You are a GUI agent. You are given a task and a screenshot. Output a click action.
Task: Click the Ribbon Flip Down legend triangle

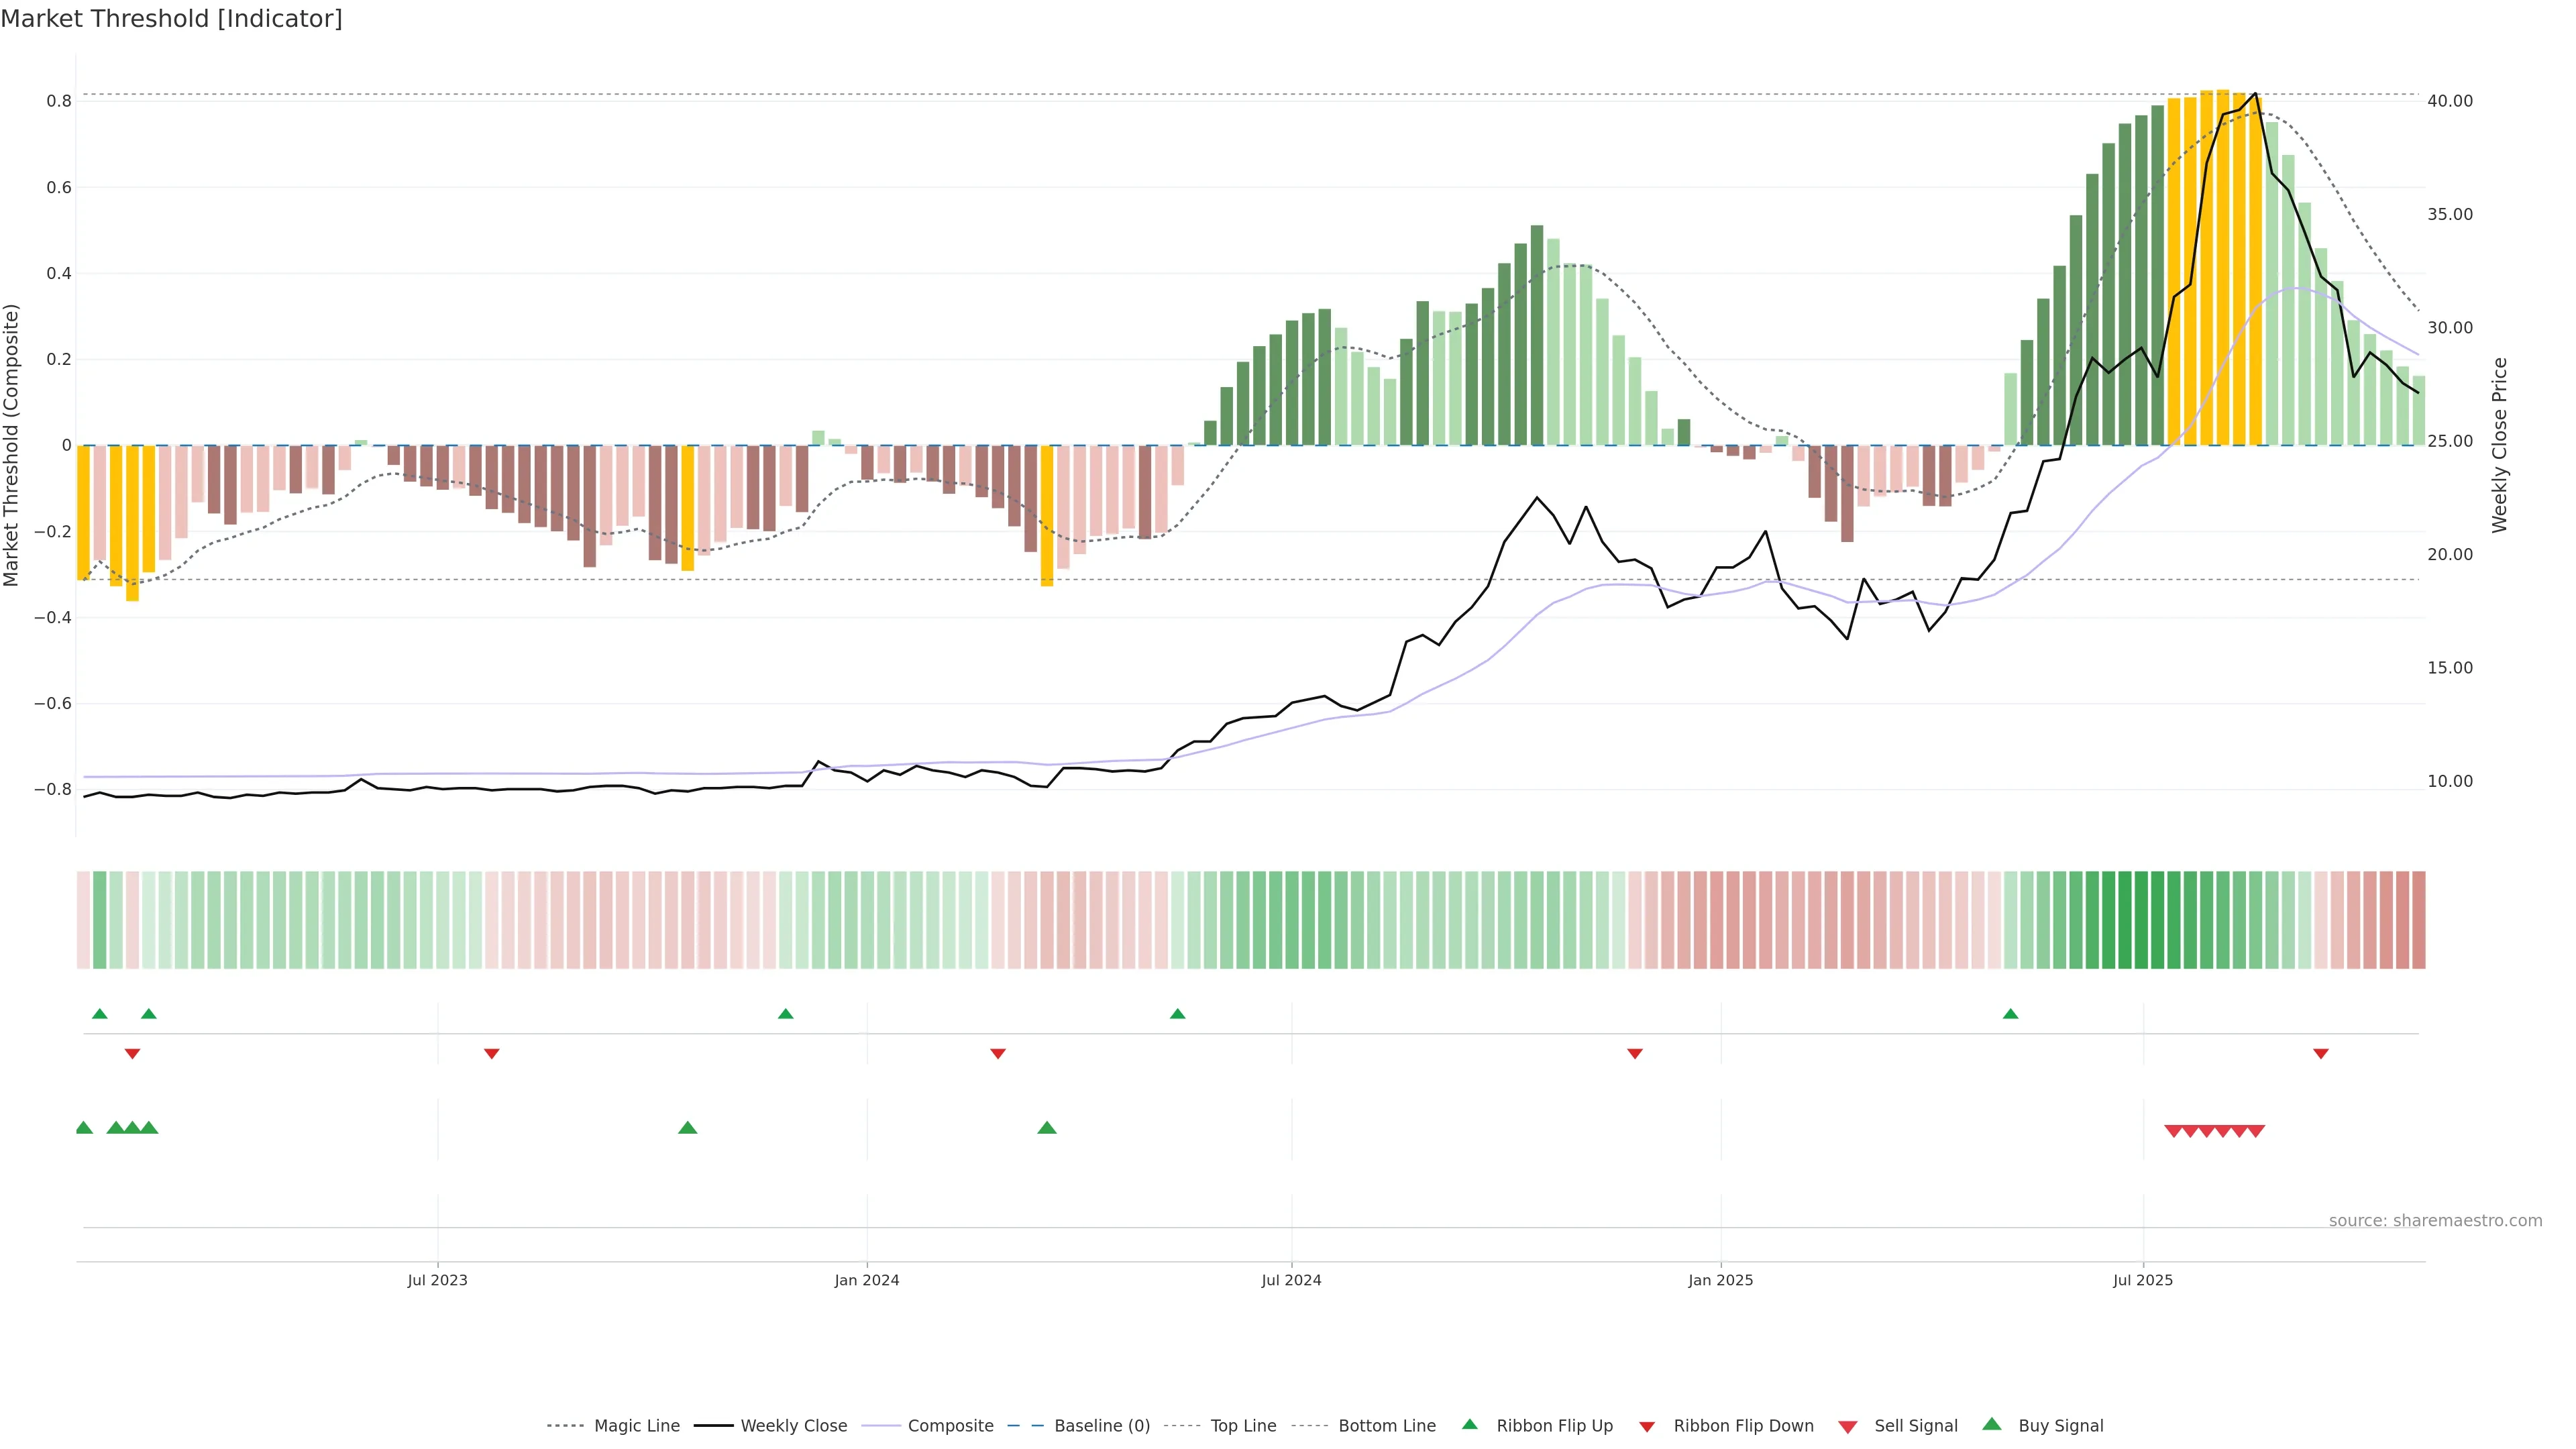tap(1647, 1427)
